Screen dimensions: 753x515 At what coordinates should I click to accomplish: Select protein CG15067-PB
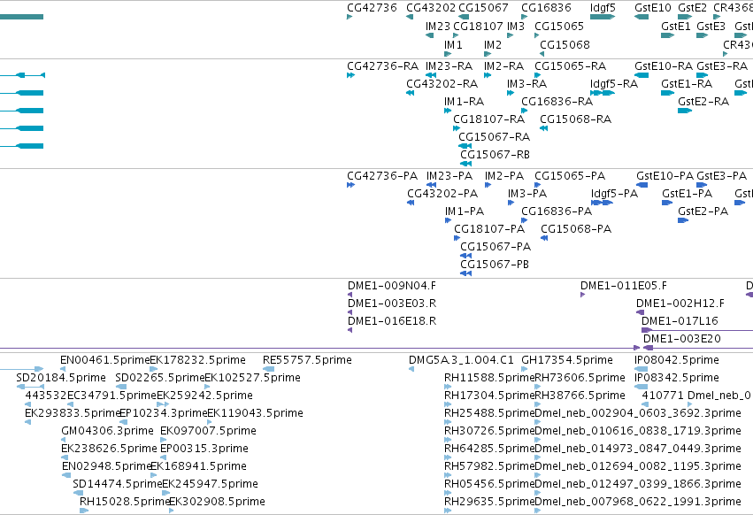click(495, 265)
